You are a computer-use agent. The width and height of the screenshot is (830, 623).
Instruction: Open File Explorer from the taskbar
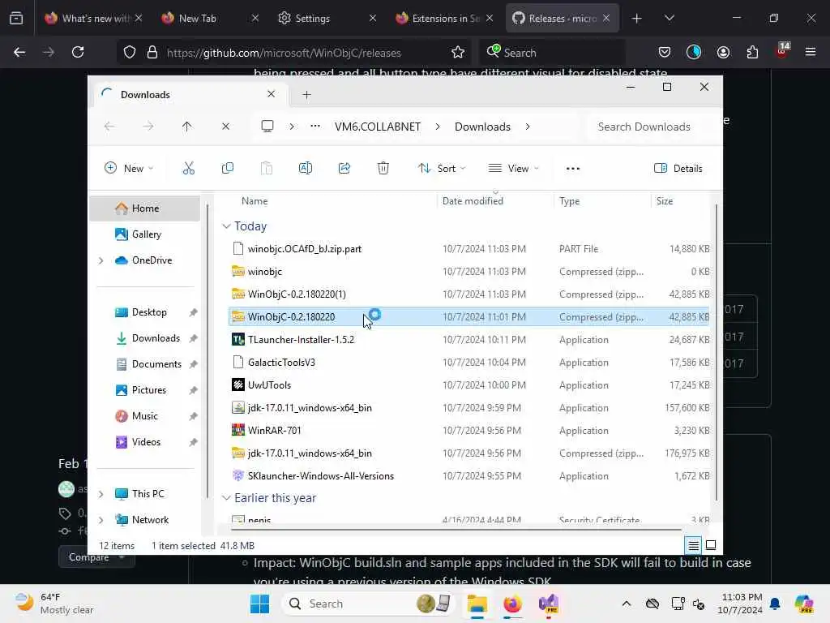pyautogui.click(x=477, y=604)
